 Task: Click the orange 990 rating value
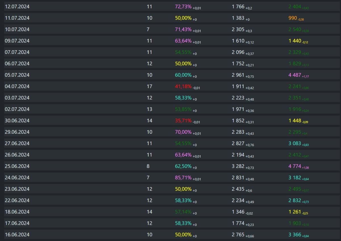coord(293,18)
